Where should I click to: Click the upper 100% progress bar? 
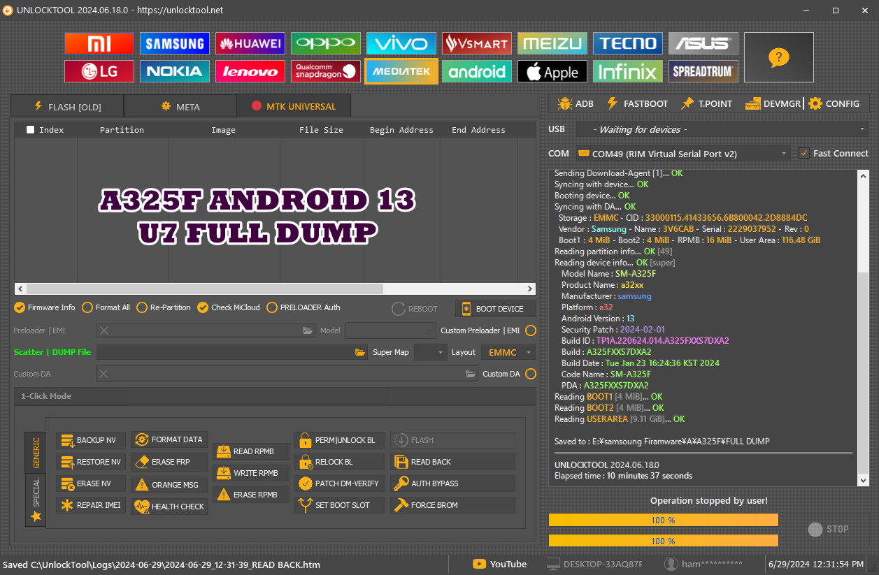click(664, 520)
